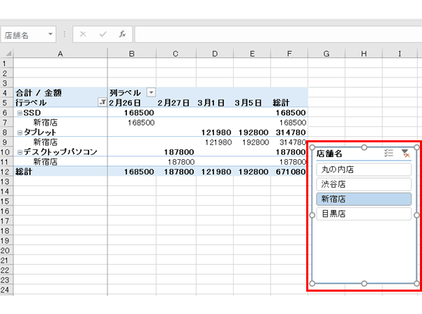The width and height of the screenshot is (422, 314).
Task: Select 丸の内店 in the slicer
Action: pos(363,169)
